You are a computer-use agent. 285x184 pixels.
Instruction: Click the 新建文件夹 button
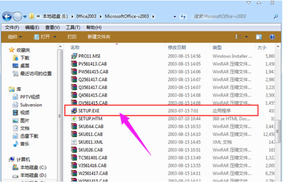[x=99, y=37]
